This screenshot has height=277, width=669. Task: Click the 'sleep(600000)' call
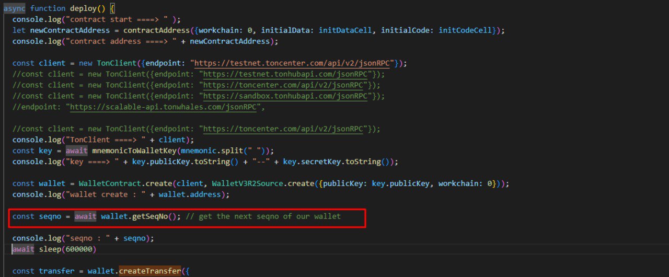(x=68, y=250)
